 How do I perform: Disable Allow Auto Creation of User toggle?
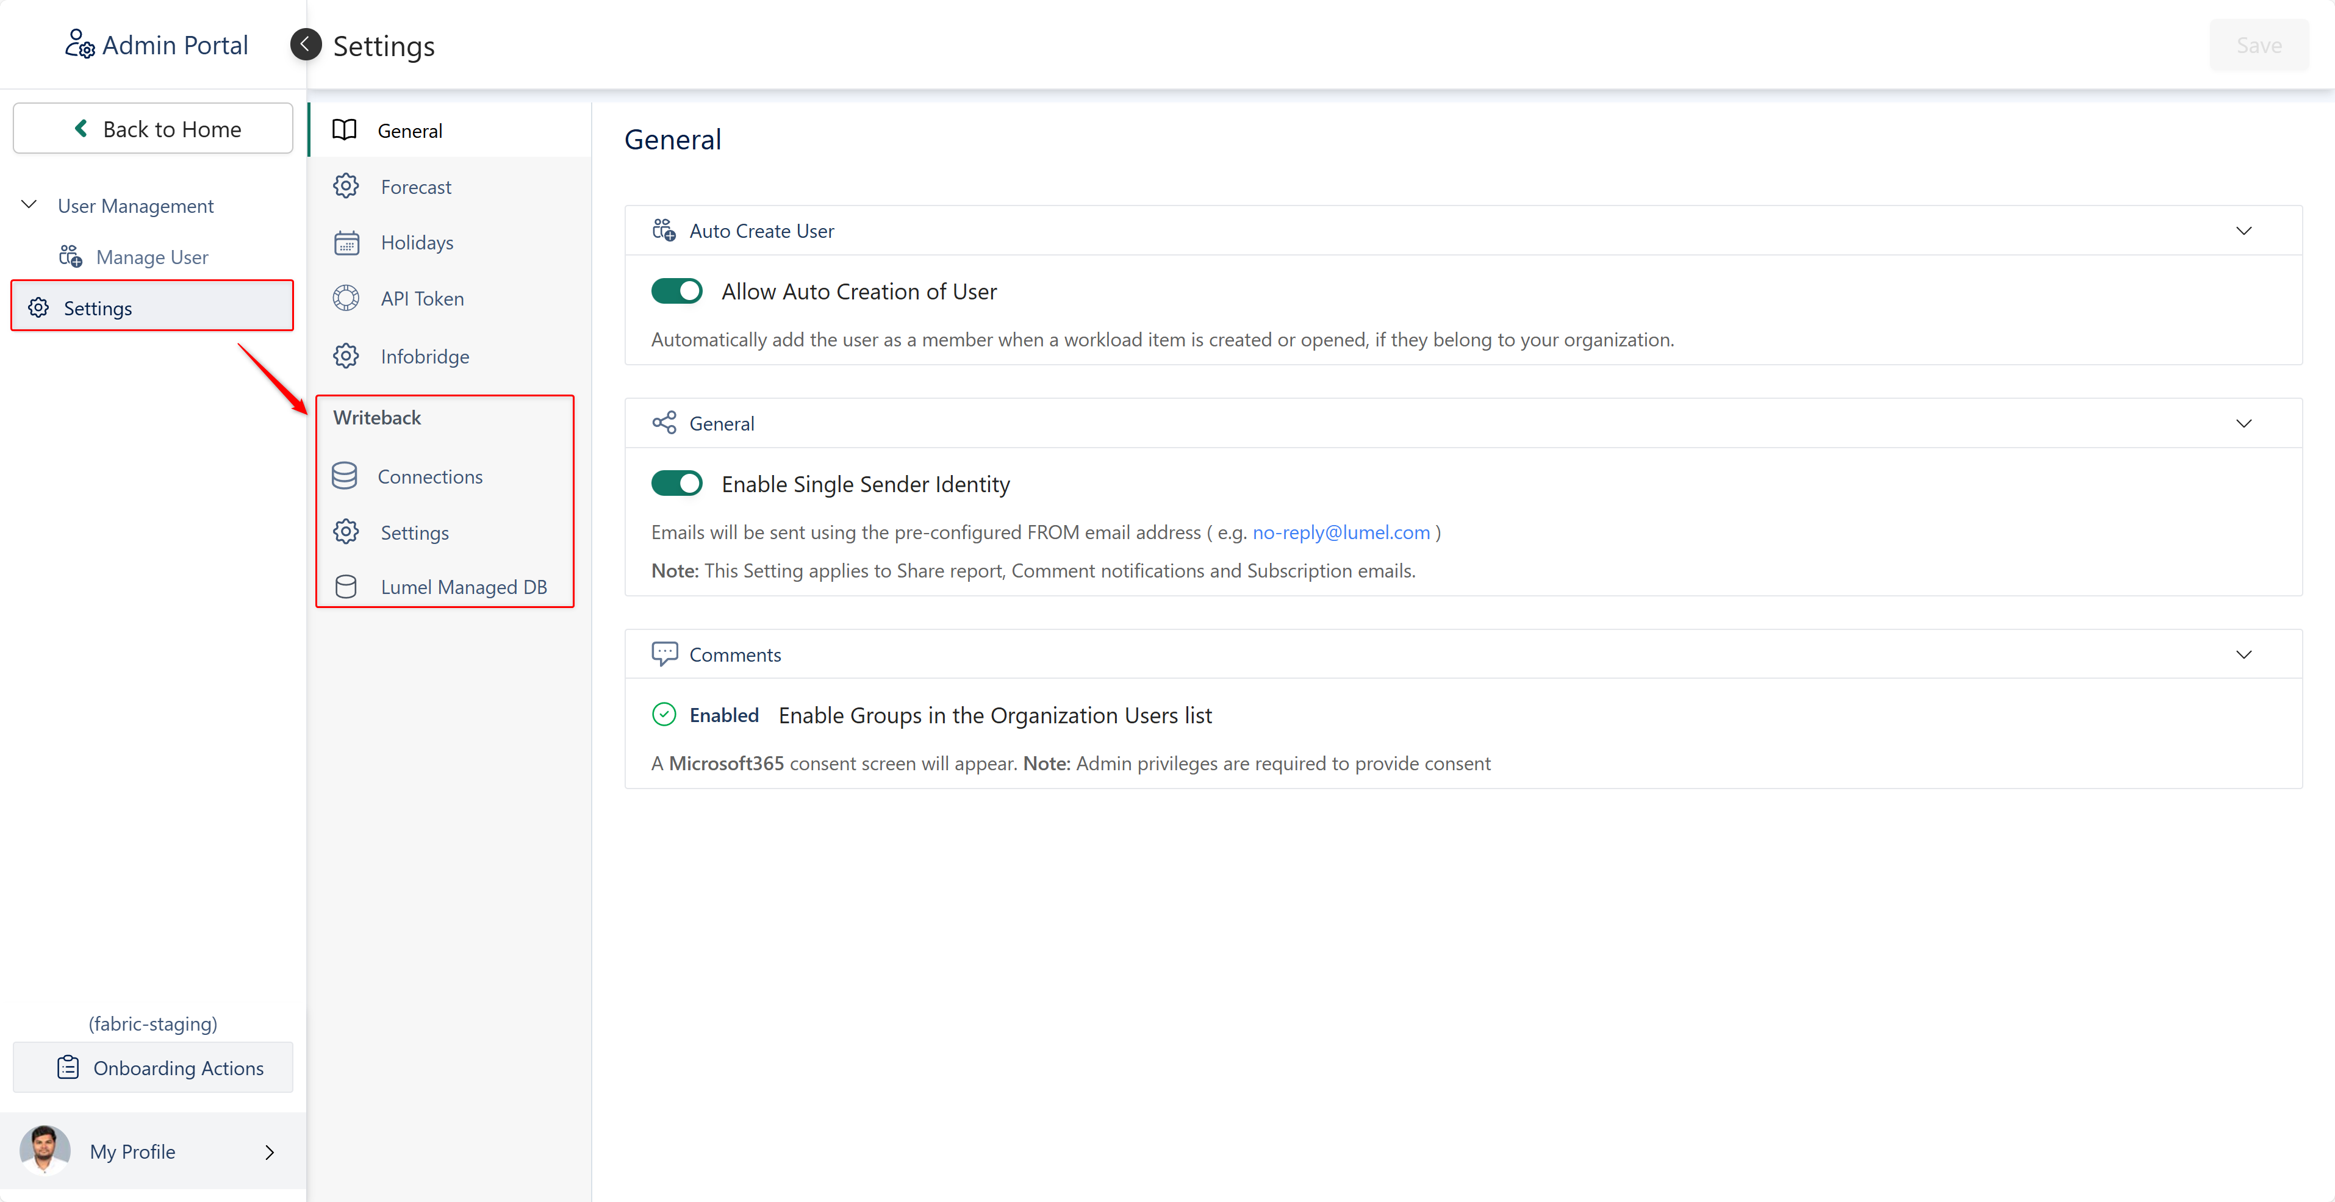click(676, 291)
